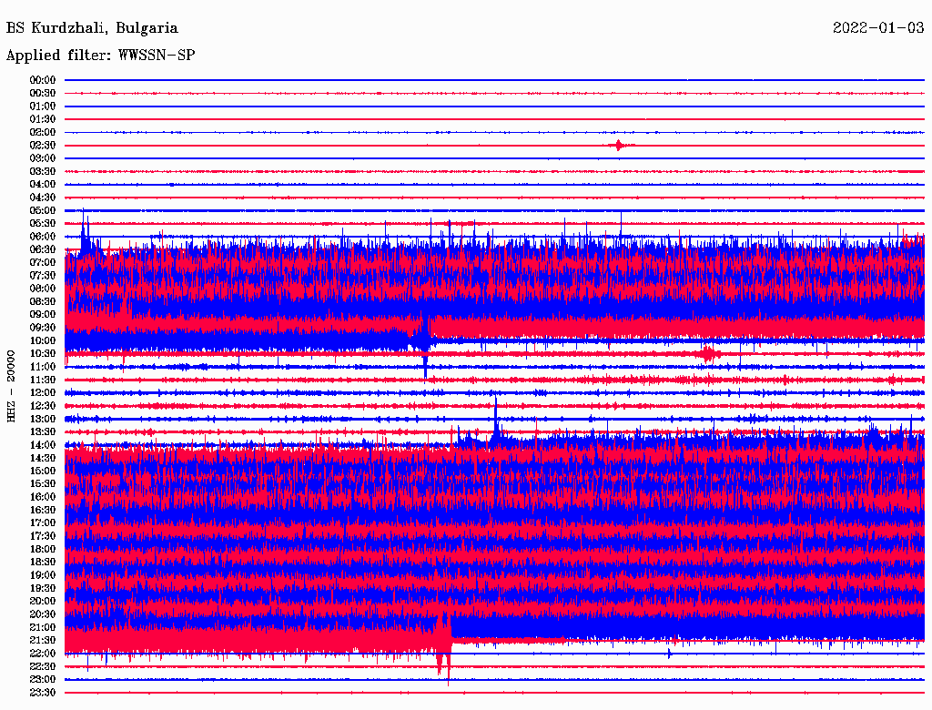Select the 05:00 time label
Viewport: 932px width, 710px height.
43,210
